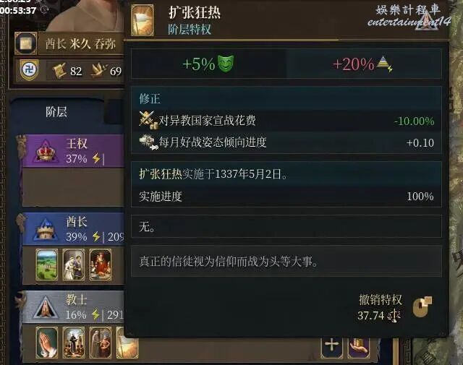Click the monk gathering privilege thumbnail
463x365 pixels.
74,343
